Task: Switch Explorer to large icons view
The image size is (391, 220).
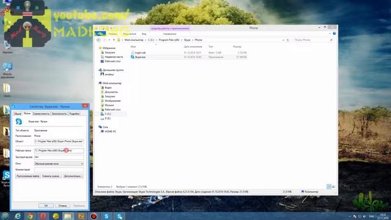Action: click(334, 186)
